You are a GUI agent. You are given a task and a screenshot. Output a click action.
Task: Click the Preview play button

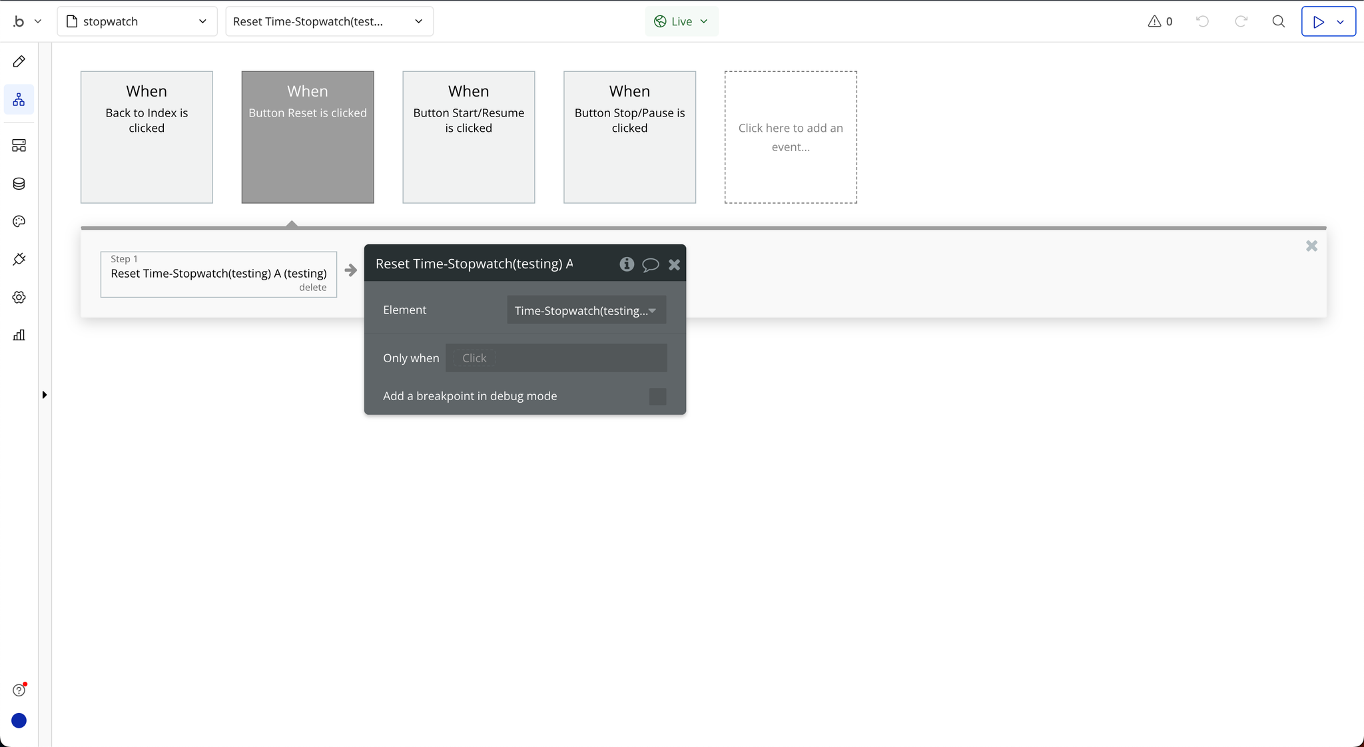(x=1318, y=21)
